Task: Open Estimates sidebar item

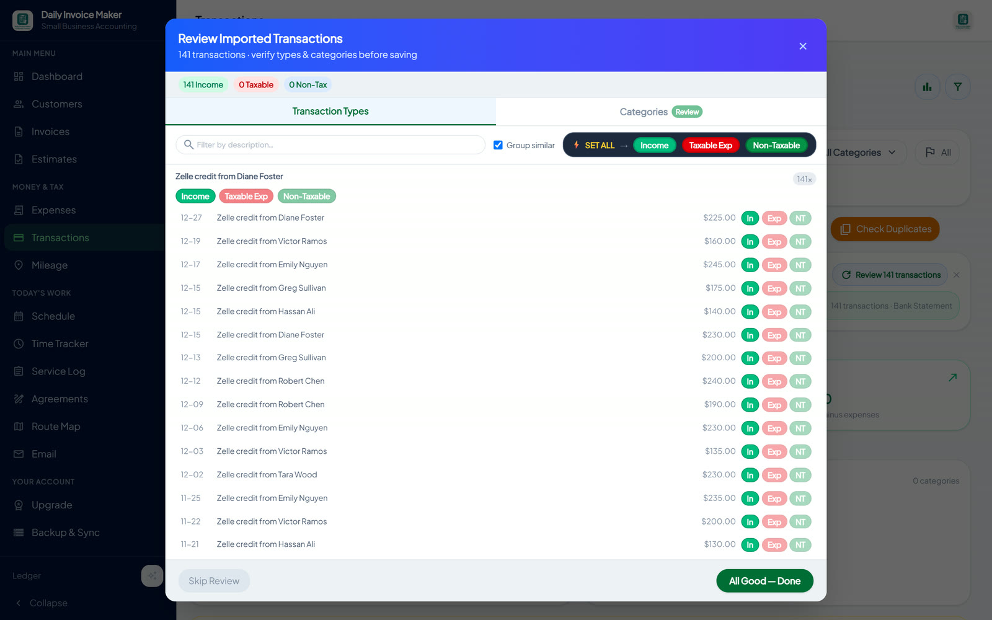Action: (54, 159)
